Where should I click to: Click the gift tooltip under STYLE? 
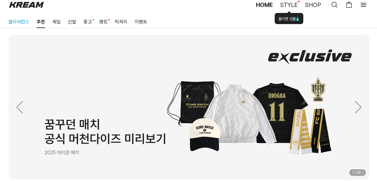click(x=289, y=19)
